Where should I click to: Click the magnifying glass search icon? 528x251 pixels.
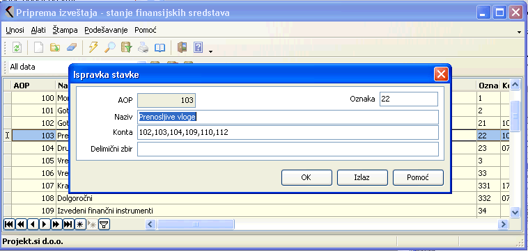click(110, 48)
